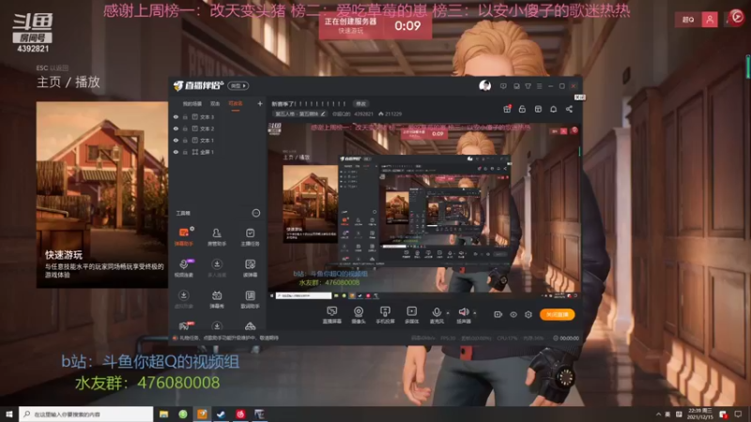Viewport: 751px width, 422px height.
Task: Click the 快速游玩 quick play thumbnail card
Action: coord(102,194)
